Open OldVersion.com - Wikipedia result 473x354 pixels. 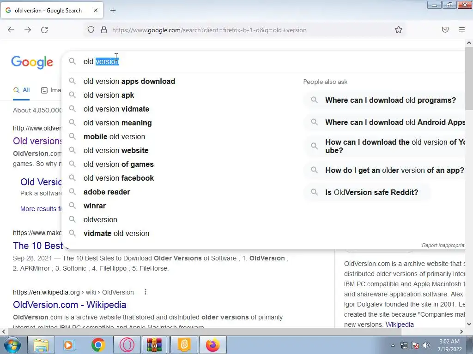(x=70, y=305)
